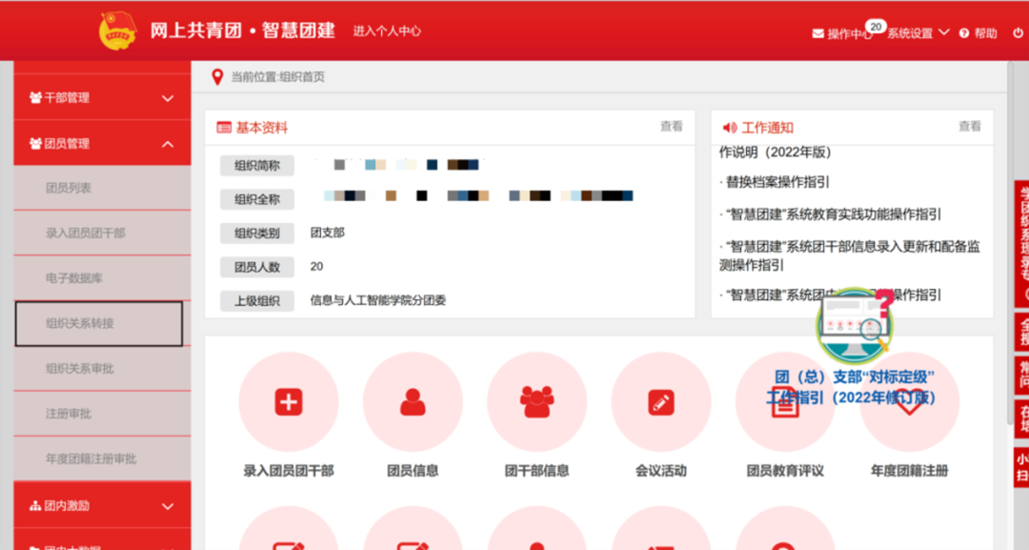Open 团干部信息录入更新和配备监测操作指引 notice

(x=850, y=256)
